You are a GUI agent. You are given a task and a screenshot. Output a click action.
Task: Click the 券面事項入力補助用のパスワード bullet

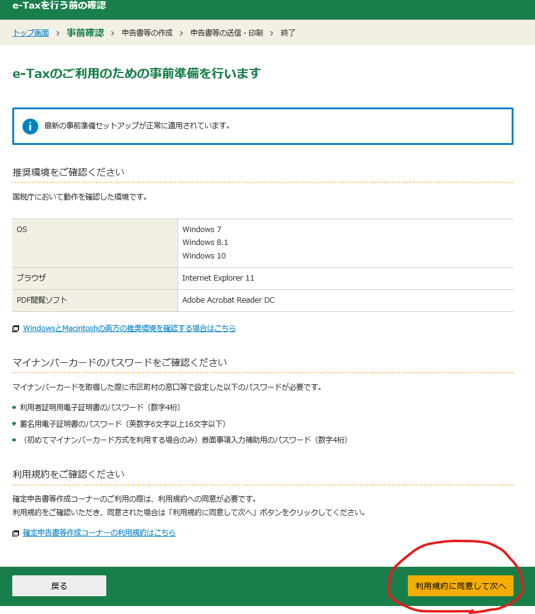point(184,440)
